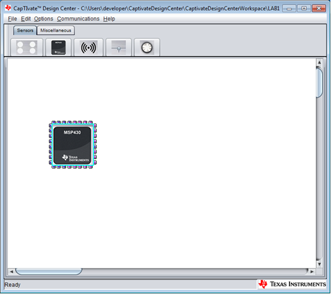Open the Edit menu
Image resolution: width=331 pixels, height=294 pixels.
[x=25, y=19]
